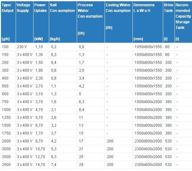Screen dimensions: 192x171
Task: Select the type '3000' output cell
Action: click(x=6, y=149)
